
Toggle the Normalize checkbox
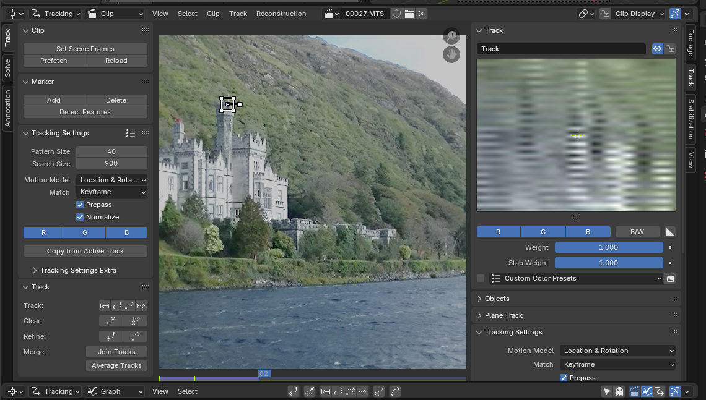pos(80,217)
